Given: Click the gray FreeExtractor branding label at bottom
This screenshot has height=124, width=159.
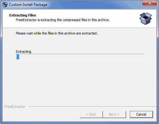Looking at the screenshot, I should pos(15,107).
